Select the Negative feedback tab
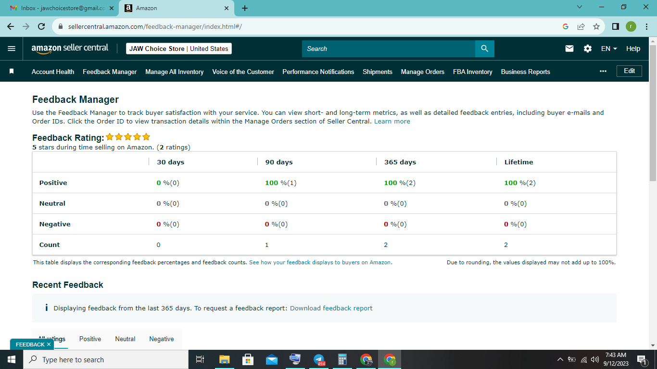Image resolution: width=657 pixels, height=369 pixels. [x=162, y=339]
